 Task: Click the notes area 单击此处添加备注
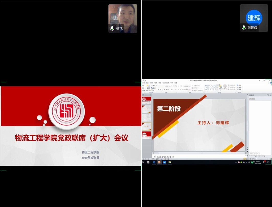[x=164, y=156]
